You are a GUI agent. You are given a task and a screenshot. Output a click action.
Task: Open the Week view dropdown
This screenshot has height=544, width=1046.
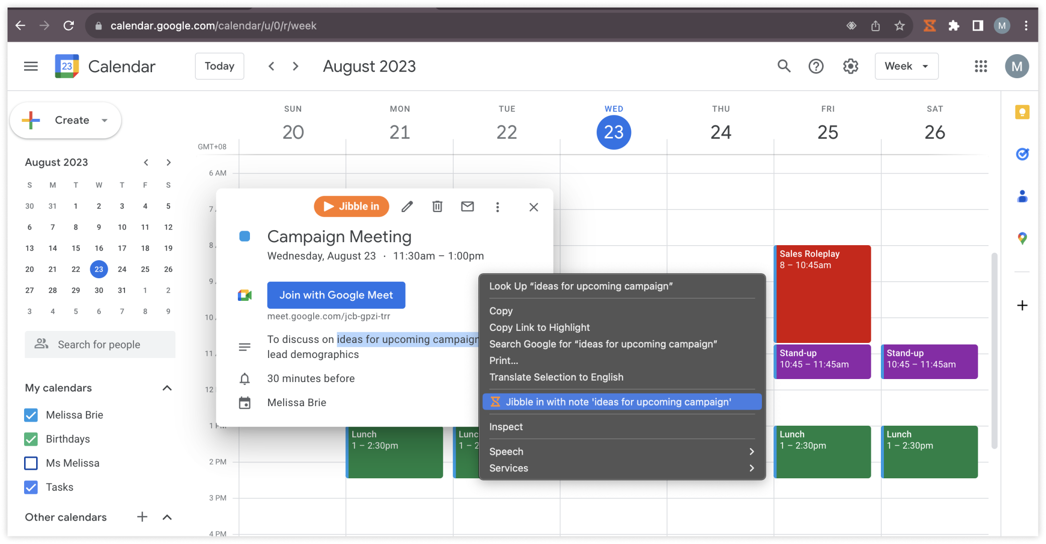pos(906,66)
